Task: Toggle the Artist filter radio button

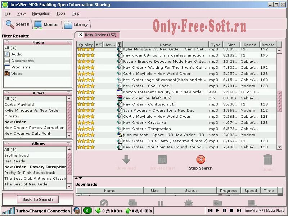Action: point(7,93)
